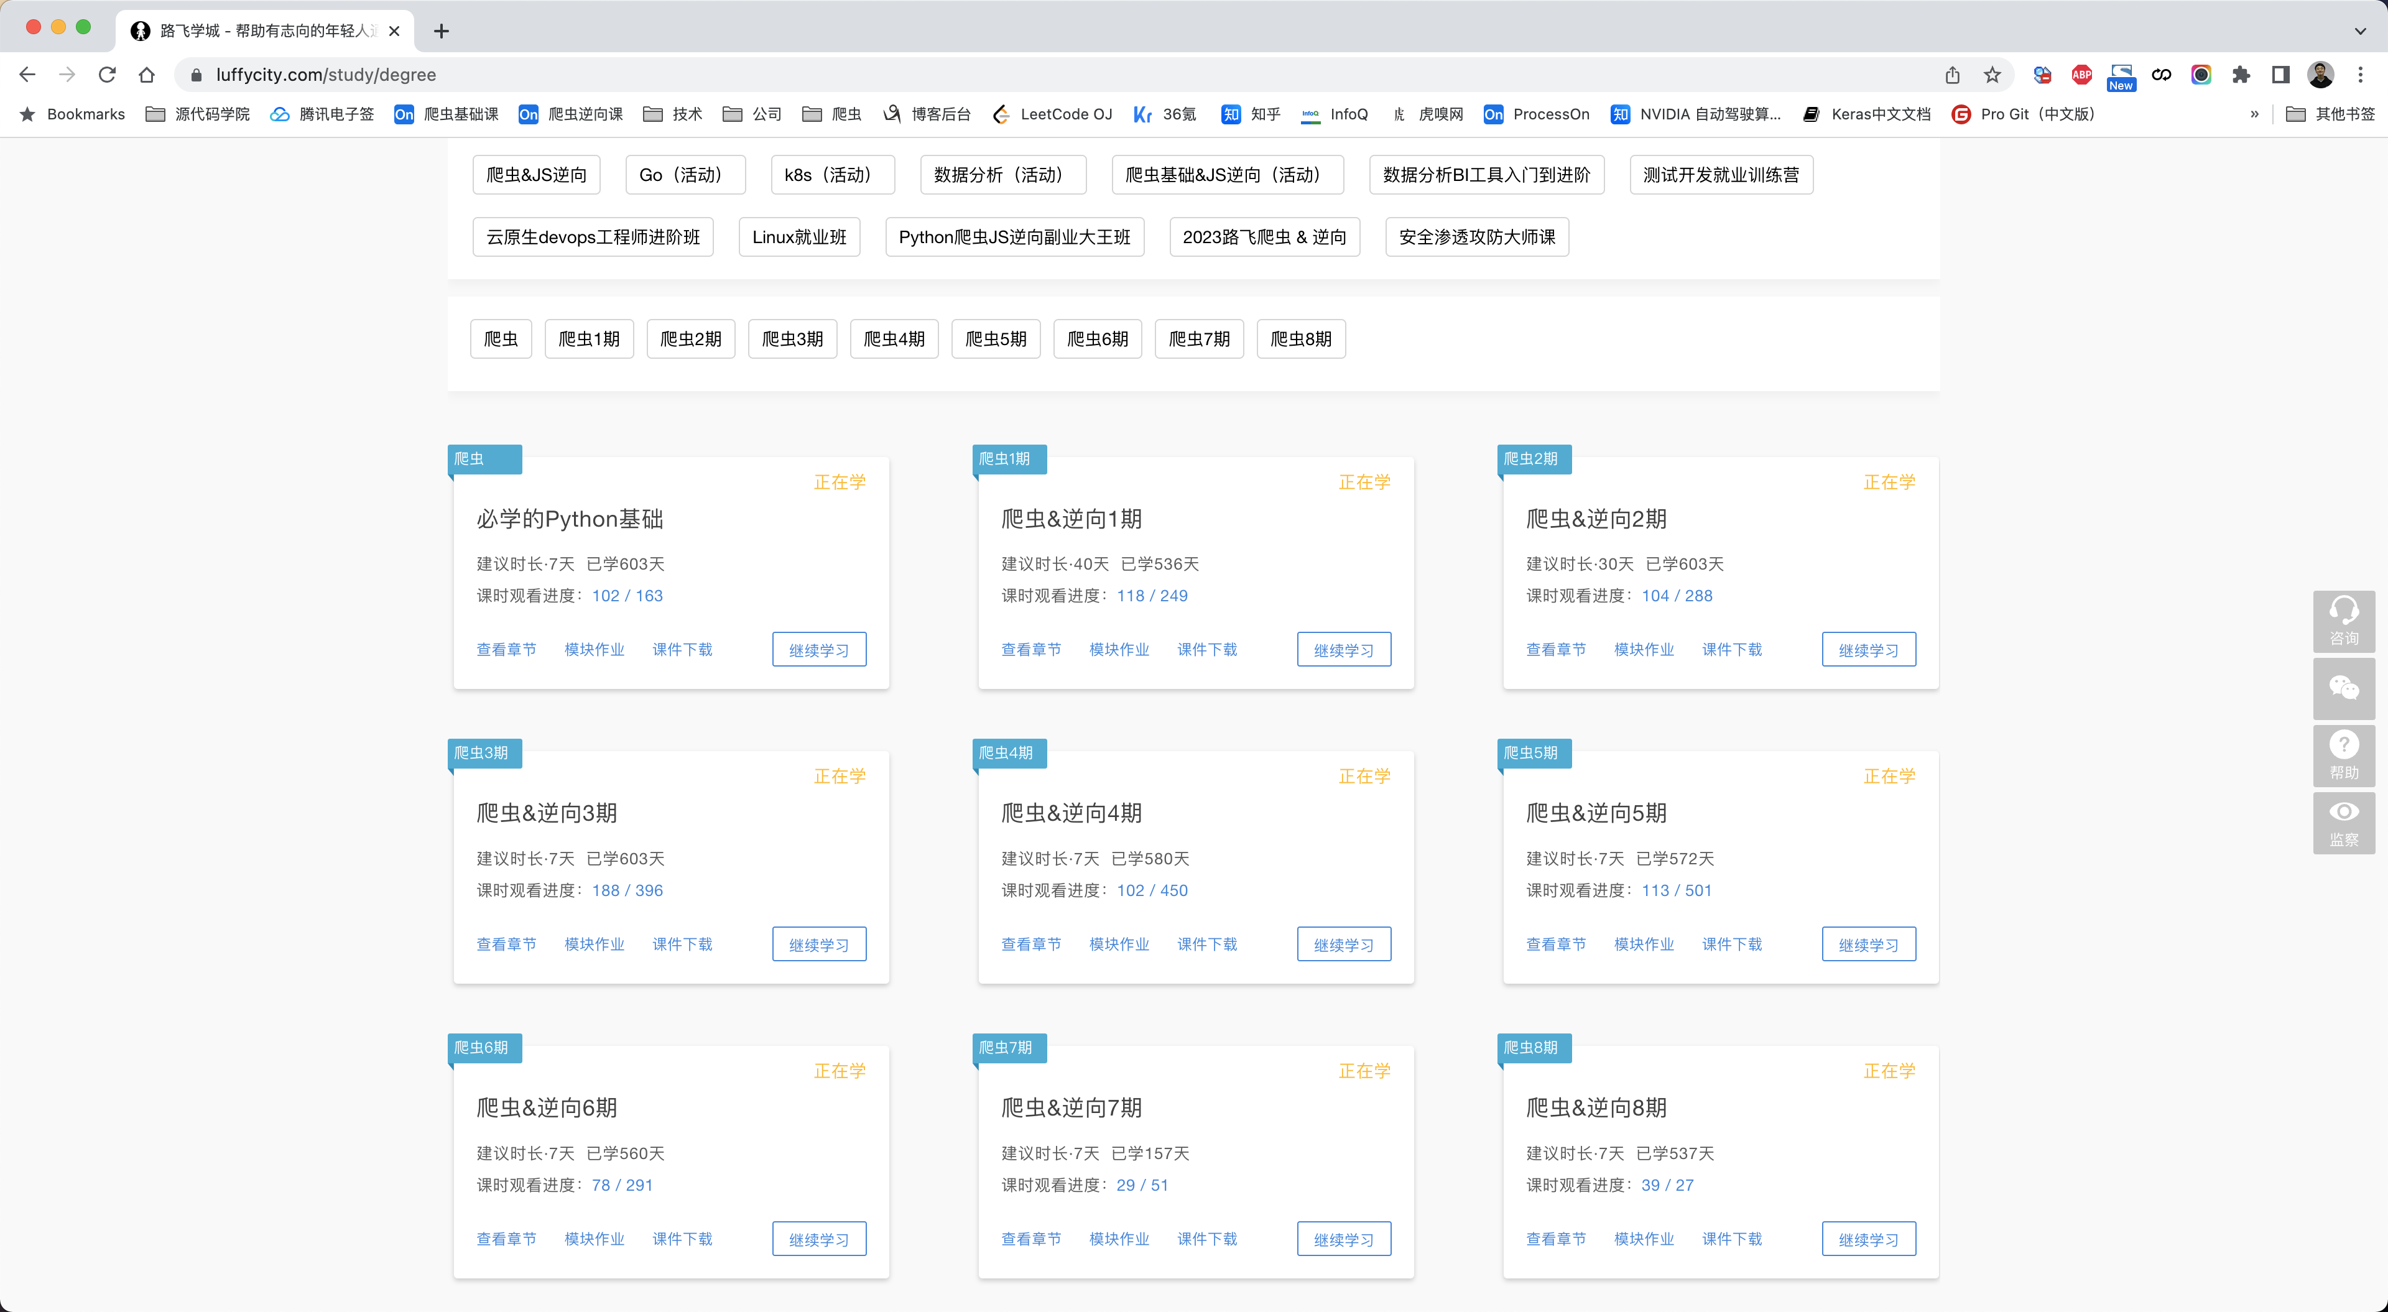
Task: Open the LeetCode OJ bookmark
Action: pos(1051,114)
